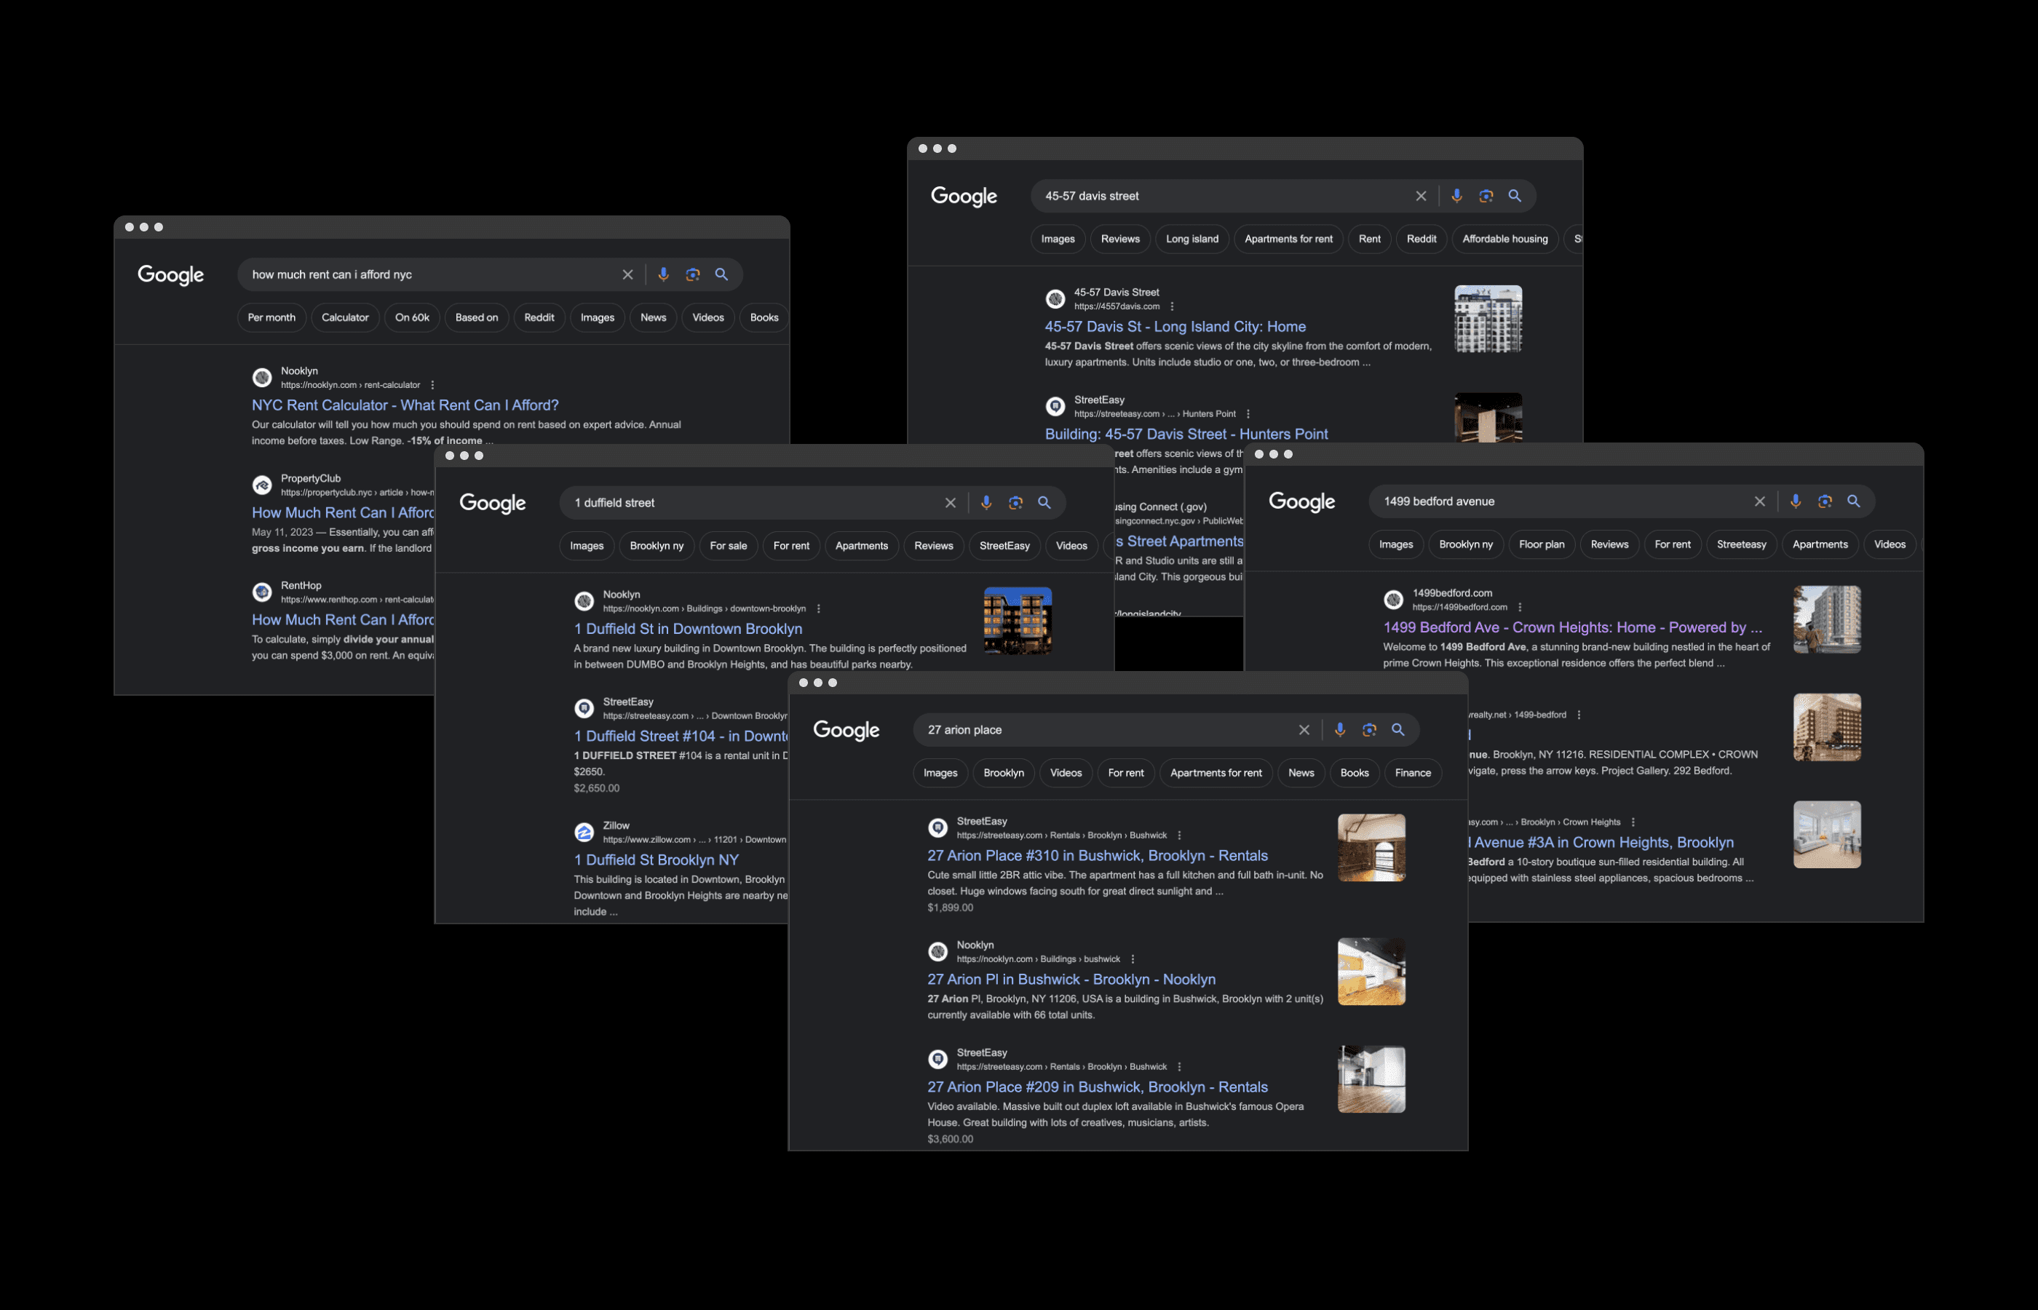Select 'Brooklyn' chip in 27 arion place window
2038x1310 pixels.
pos(1004,773)
